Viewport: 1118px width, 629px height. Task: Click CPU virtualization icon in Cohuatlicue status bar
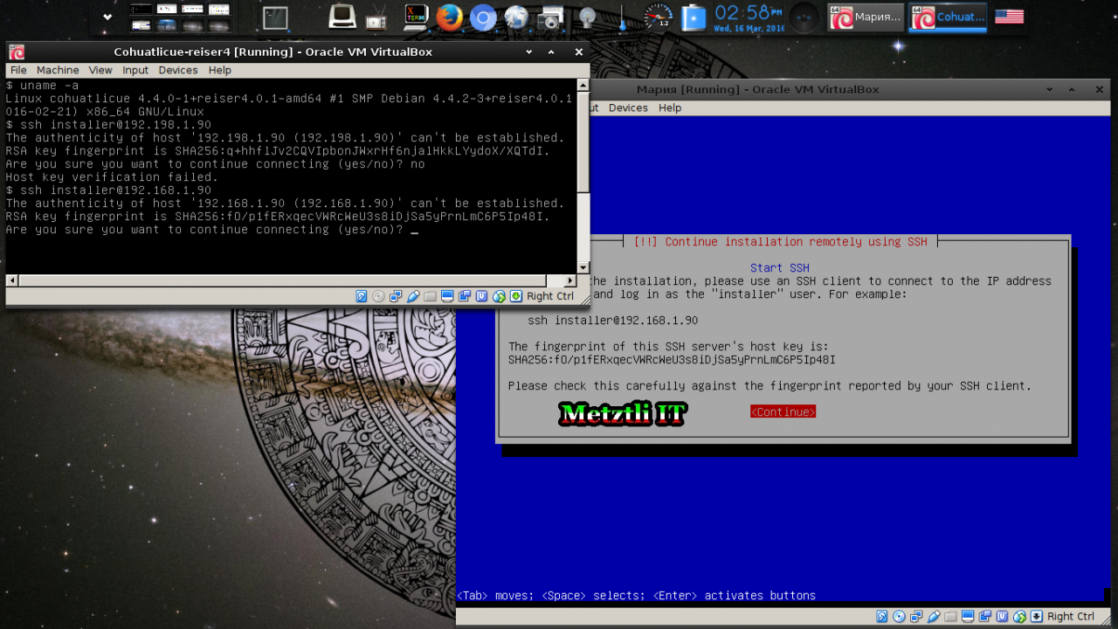coord(481,296)
